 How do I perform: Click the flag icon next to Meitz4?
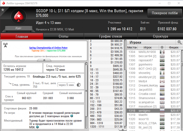162,81
